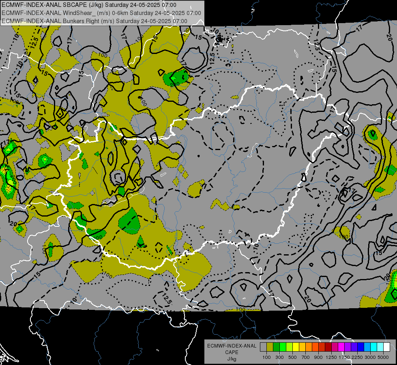Click the 1750 legend scale value
Image resolution: width=397 pixels, height=365 pixels.
[x=344, y=357]
